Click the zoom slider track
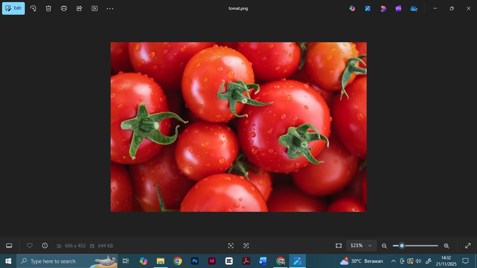The height and width of the screenshot is (268, 477). 423,246
